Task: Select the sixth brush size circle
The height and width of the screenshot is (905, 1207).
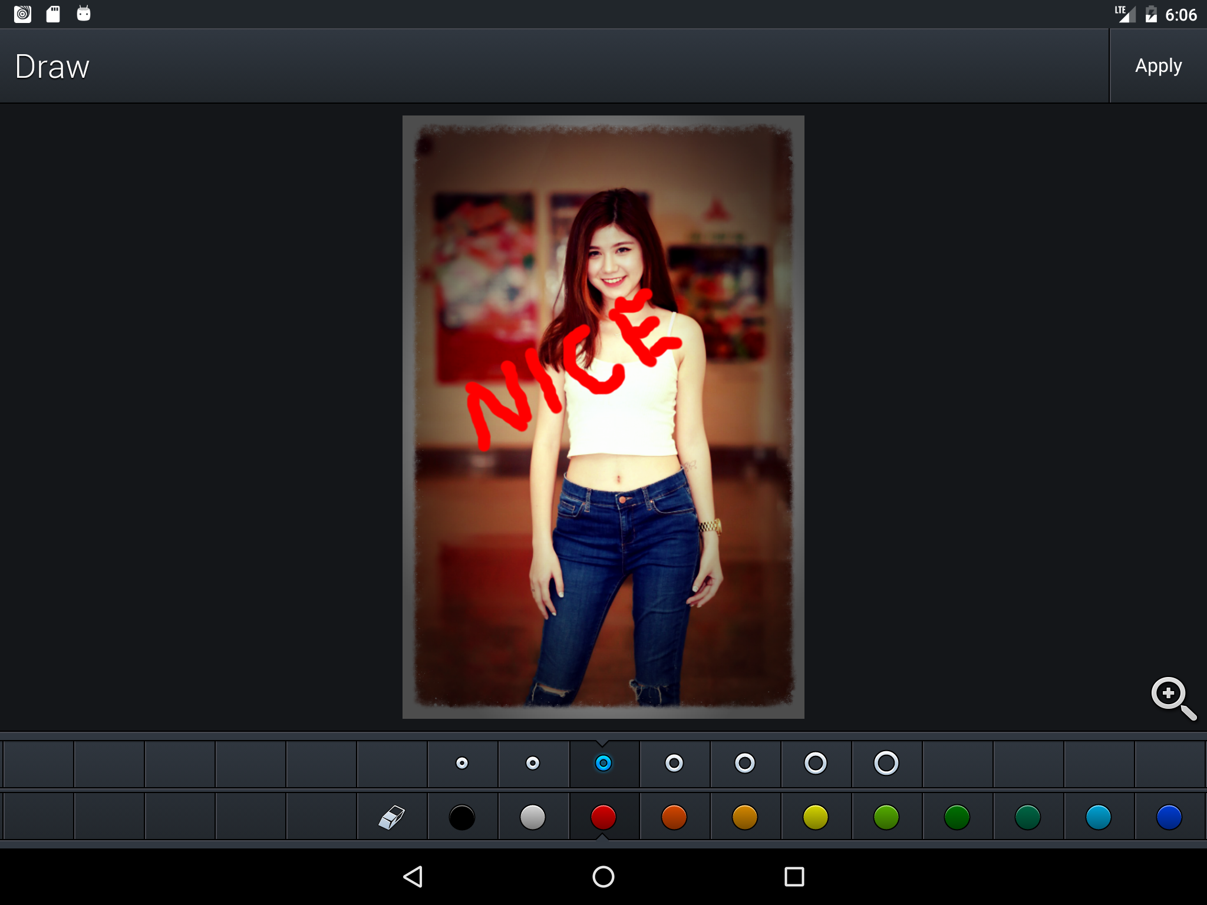Action: pos(816,763)
